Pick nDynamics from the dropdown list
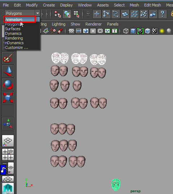The image size is (173, 194). pyautogui.click(x=14, y=43)
